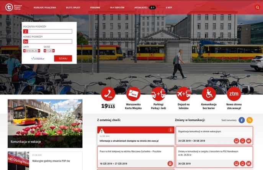The height and width of the screenshot is (170, 263).
Task: Open Organizacja komunikacji w okresie wakacyjnym
Action: (199, 131)
